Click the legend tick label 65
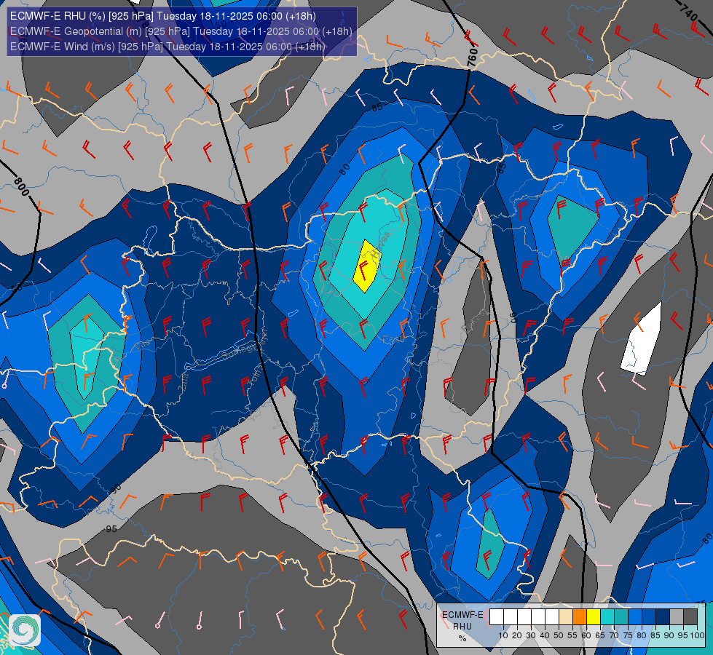 (600, 635)
